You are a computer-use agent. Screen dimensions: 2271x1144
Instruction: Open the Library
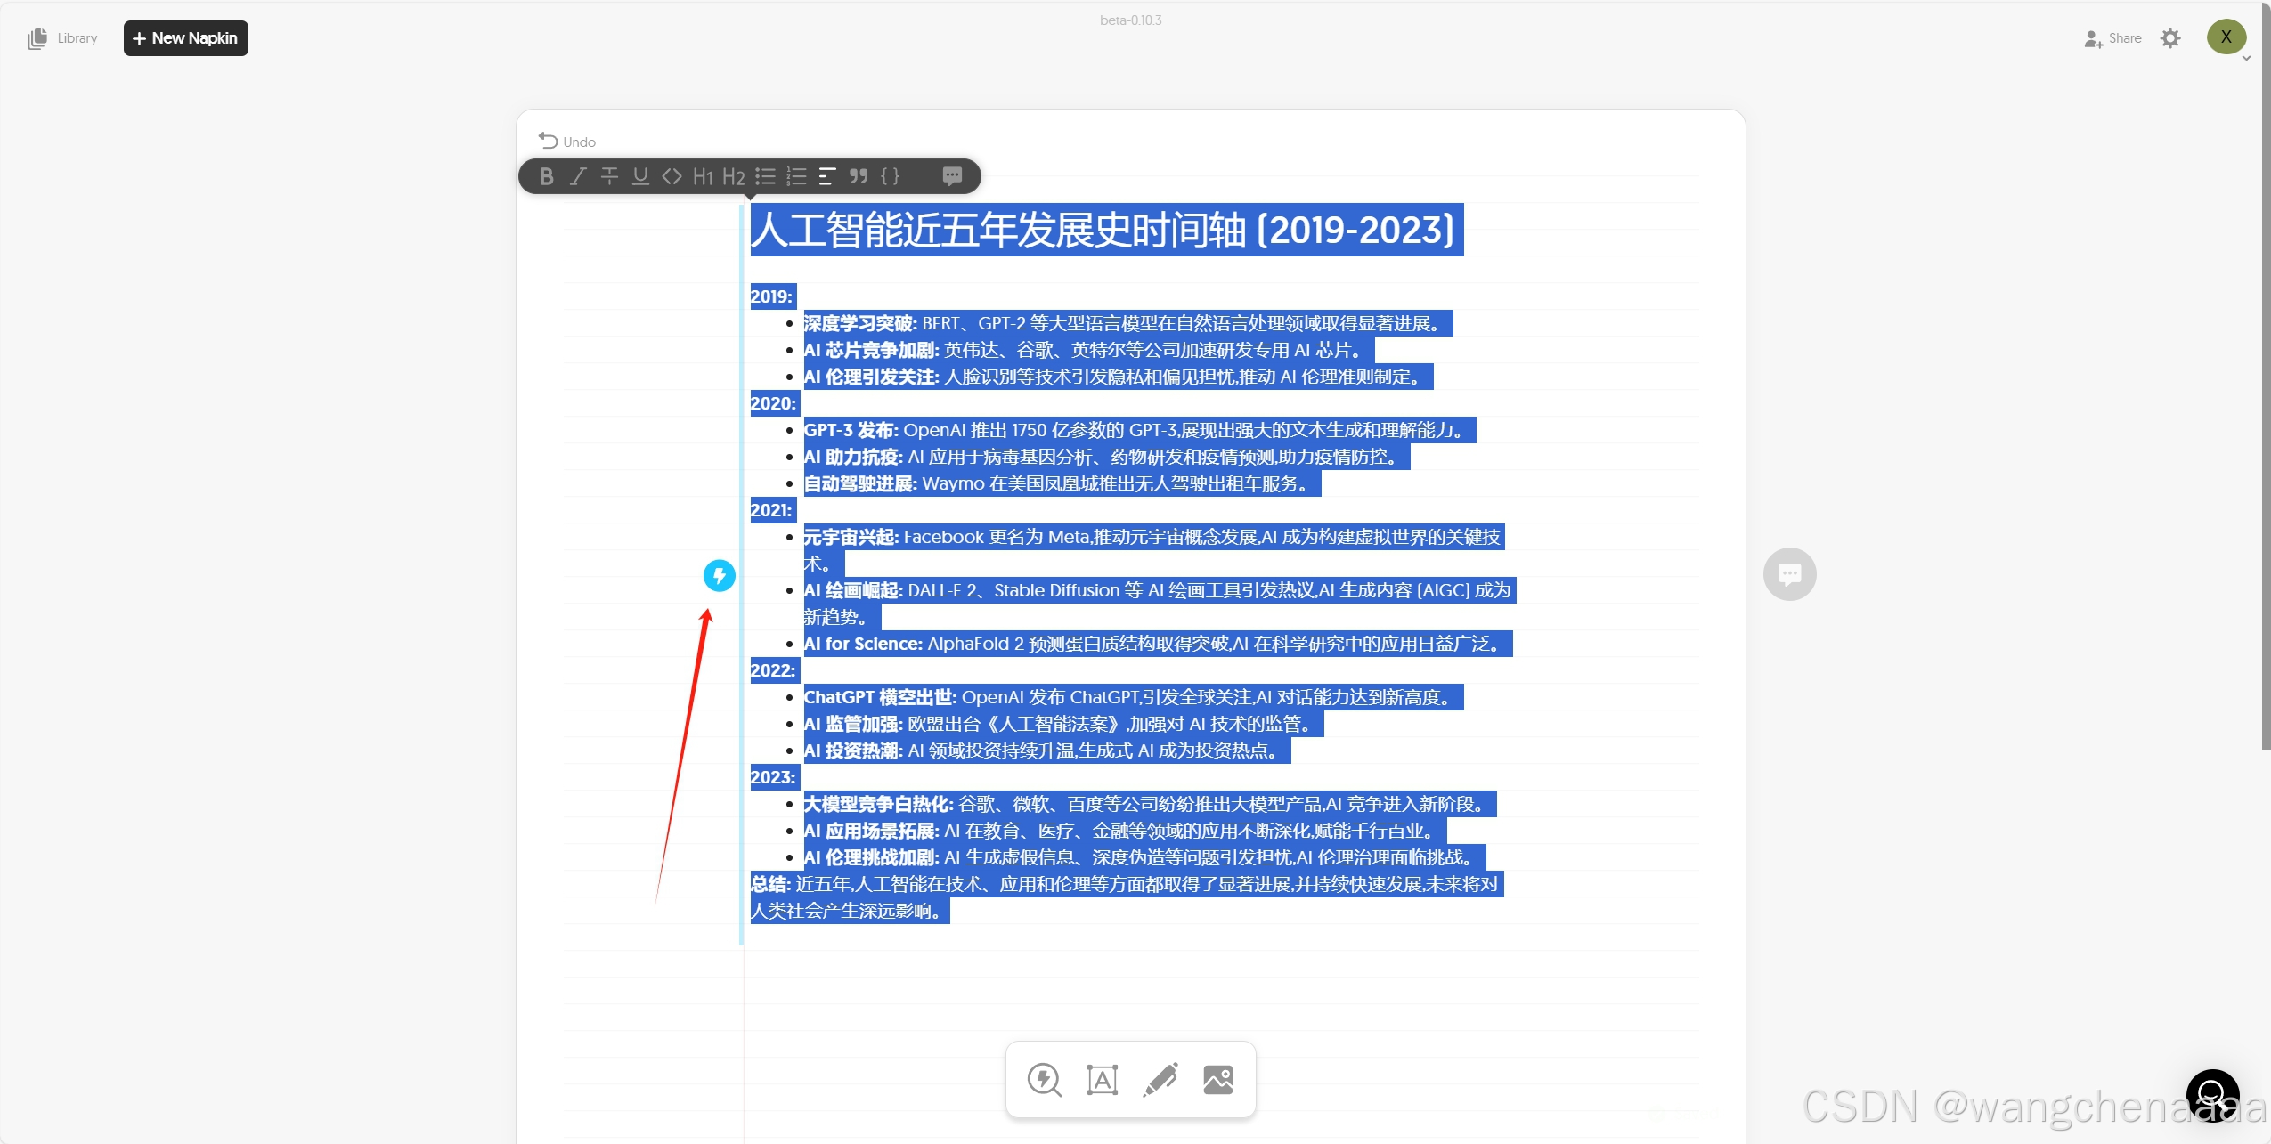point(62,38)
